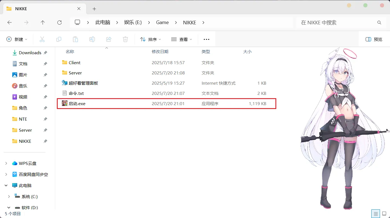Toggle the 预览 preview pane
This screenshot has width=390, height=218.
pos(374,39)
